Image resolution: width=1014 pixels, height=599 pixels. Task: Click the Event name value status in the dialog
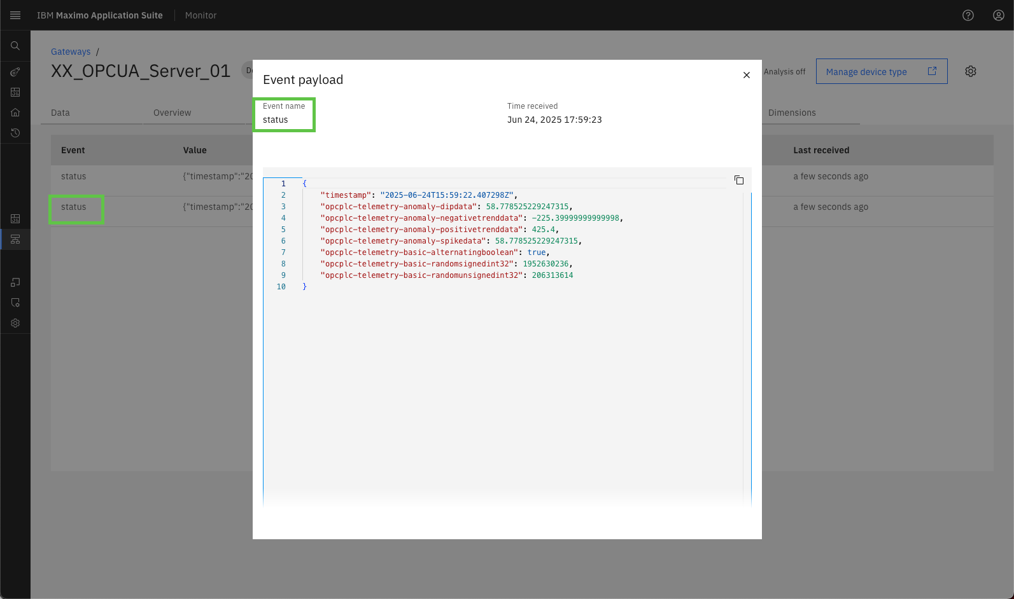point(275,120)
